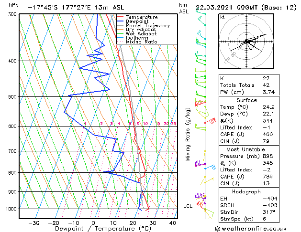Open the weatheronline.co.uk copyright link
The width and height of the screenshot is (301, 232).
[x=251, y=229]
